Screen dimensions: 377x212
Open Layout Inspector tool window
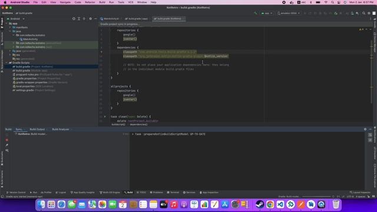(x=360, y=193)
